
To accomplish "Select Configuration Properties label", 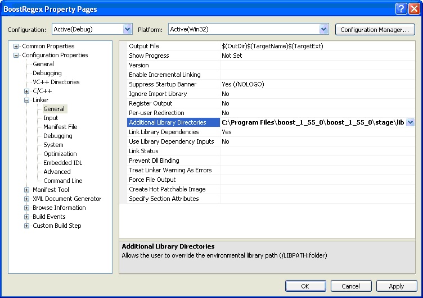I will 55,55.
